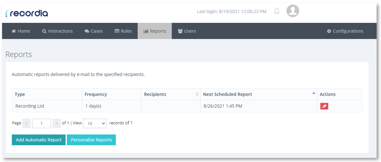
Task: Open the View records per page dropdown
Action: click(x=95, y=123)
